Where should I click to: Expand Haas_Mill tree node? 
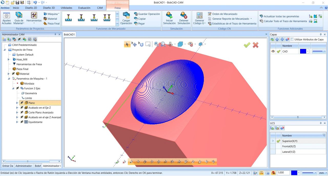pos(9,59)
